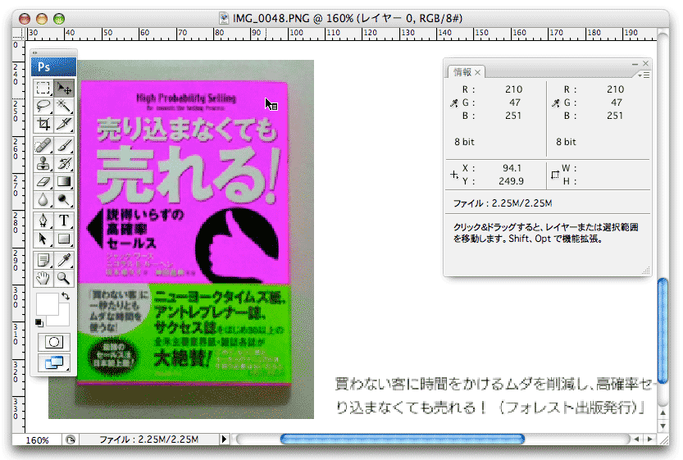Click the Ps logo on toolbox
This screenshot has height=460, width=683.
[x=53, y=66]
